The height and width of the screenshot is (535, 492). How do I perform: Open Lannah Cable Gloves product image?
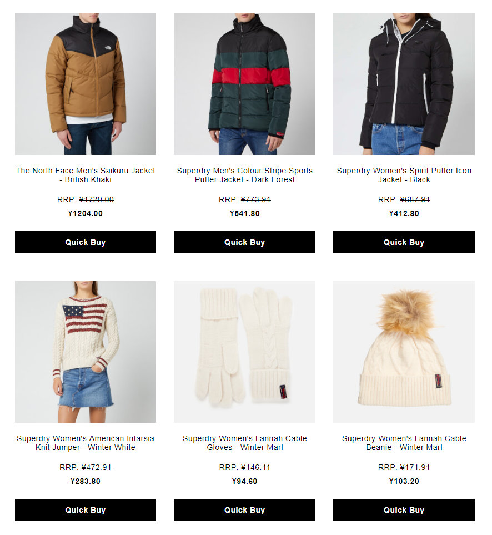coord(244,352)
